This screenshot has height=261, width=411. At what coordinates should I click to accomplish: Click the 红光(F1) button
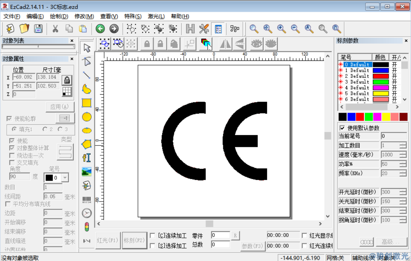[108, 240]
